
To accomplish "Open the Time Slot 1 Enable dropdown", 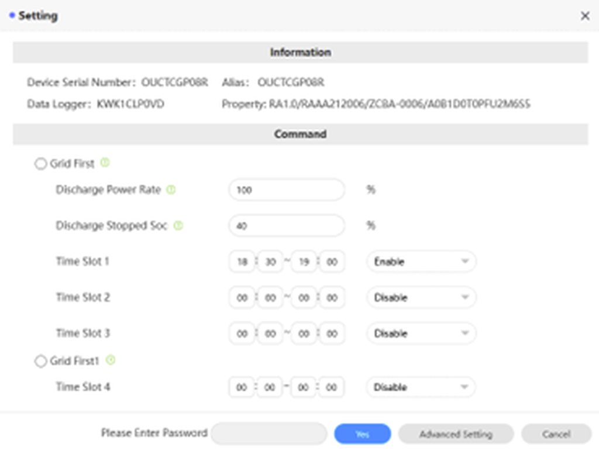I will tap(421, 262).
